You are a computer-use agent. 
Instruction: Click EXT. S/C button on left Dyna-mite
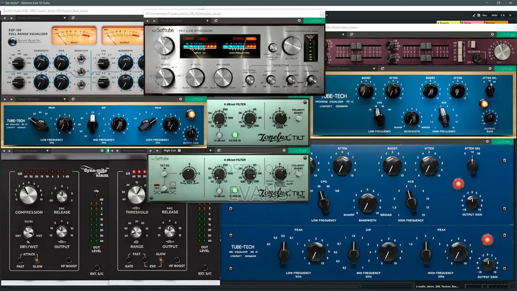pos(97,268)
